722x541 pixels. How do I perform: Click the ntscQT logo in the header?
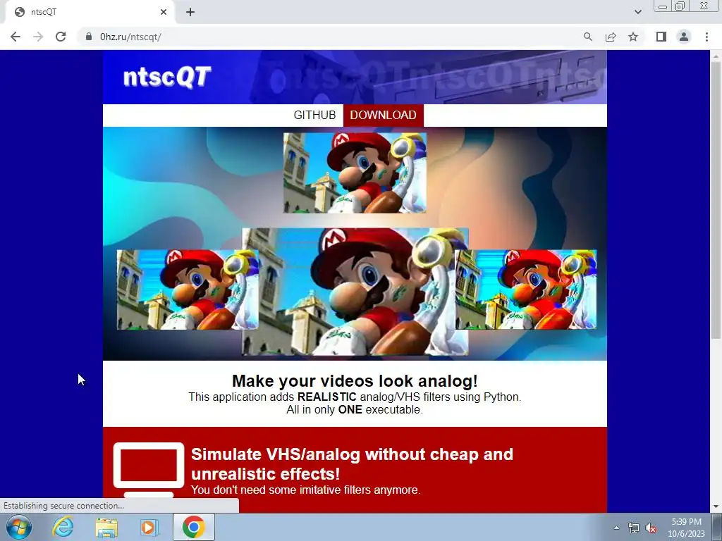pos(167,77)
